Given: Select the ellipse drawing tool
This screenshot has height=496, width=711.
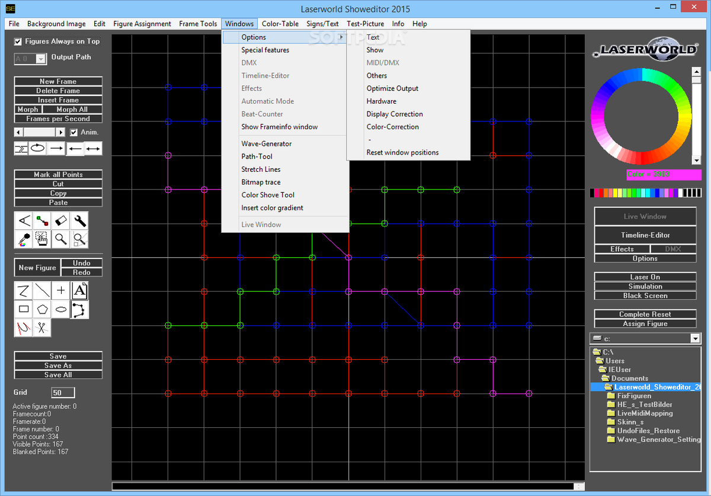Looking at the screenshot, I should point(61,309).
